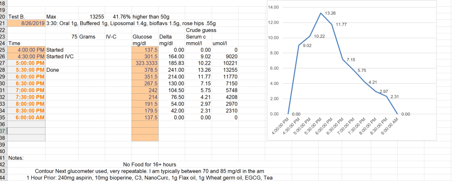Viewport: 452px width, 181px height.
Task: Select the 9.02 data label on chart
Action: click(x=307, y=45)
